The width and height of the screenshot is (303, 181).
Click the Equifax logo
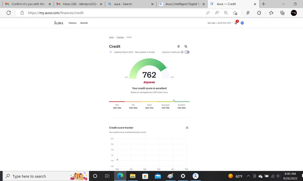click(x=149, y=82)
